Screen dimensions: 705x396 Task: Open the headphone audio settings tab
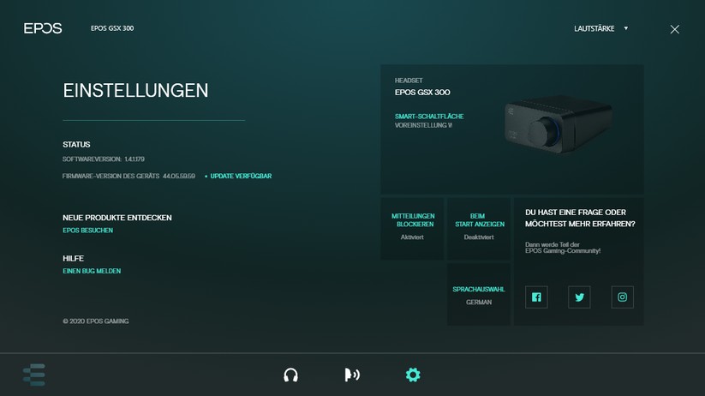290,375
